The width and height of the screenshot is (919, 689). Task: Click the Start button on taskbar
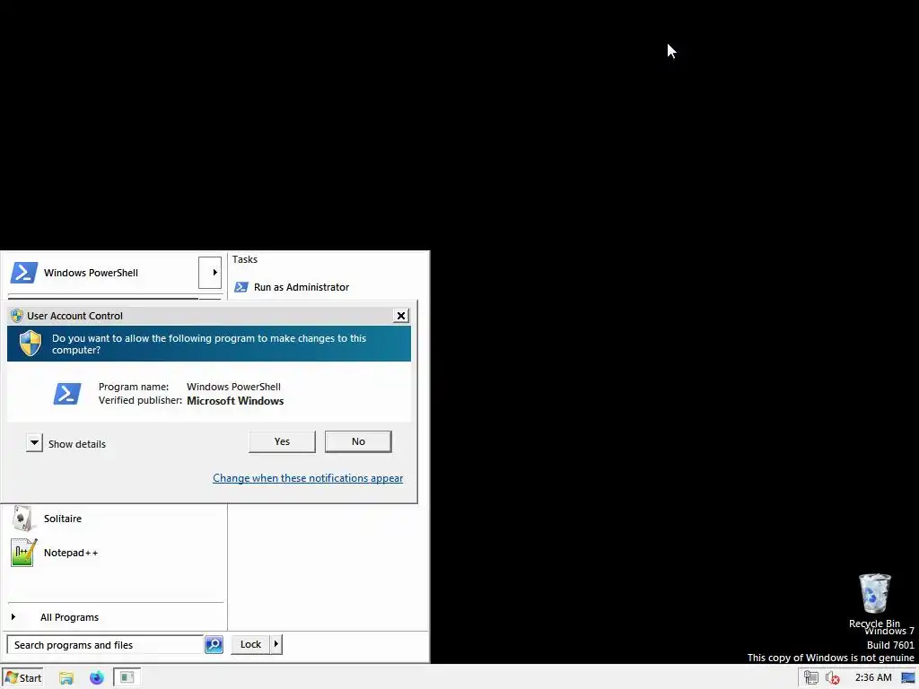[x=22, y=678]
